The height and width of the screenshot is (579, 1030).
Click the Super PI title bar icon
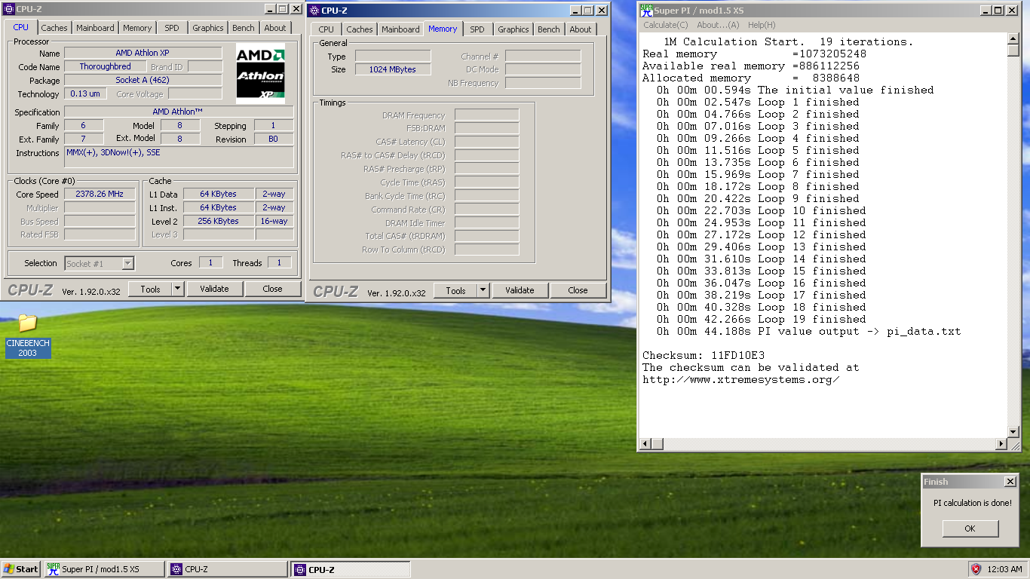(646, 10)
